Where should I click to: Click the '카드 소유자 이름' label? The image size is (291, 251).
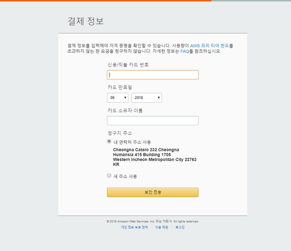tap(125, 111)
